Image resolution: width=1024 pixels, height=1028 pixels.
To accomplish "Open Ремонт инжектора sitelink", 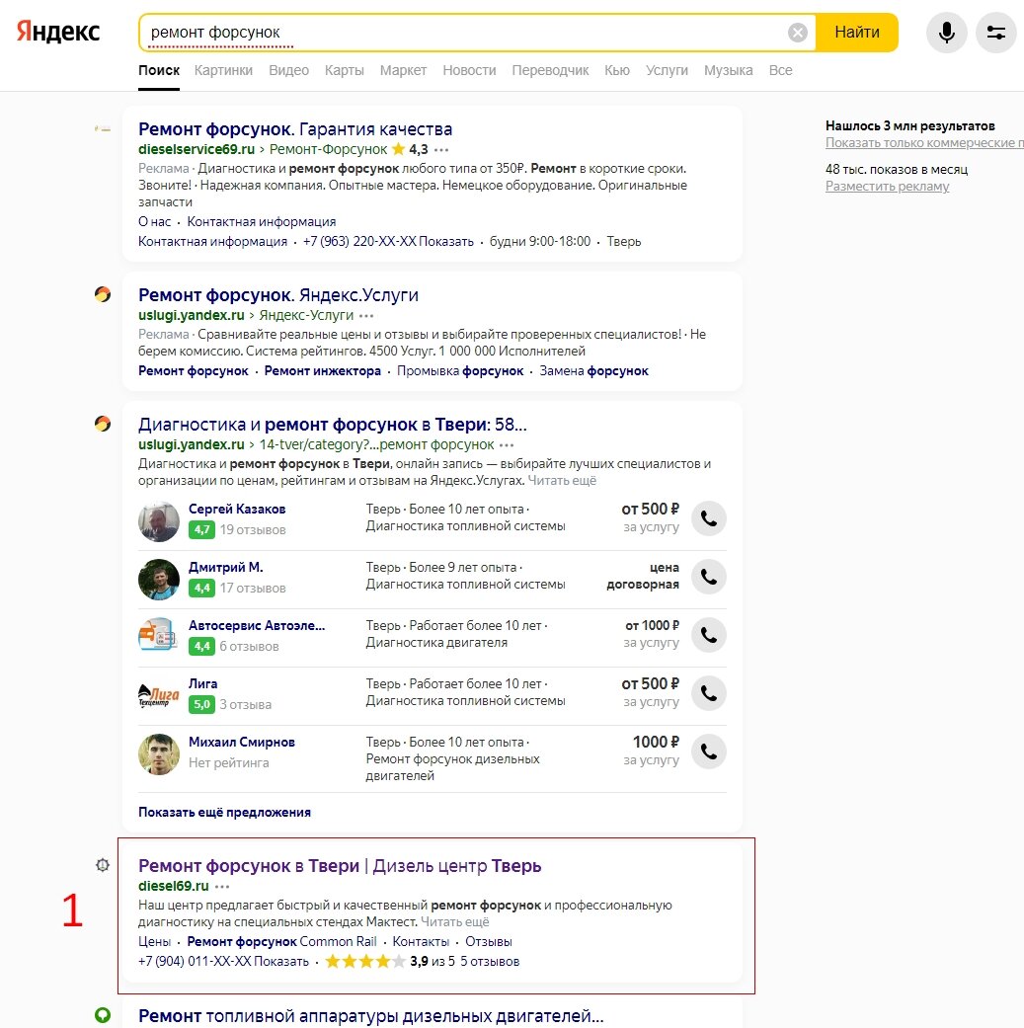I will point(323,371).
